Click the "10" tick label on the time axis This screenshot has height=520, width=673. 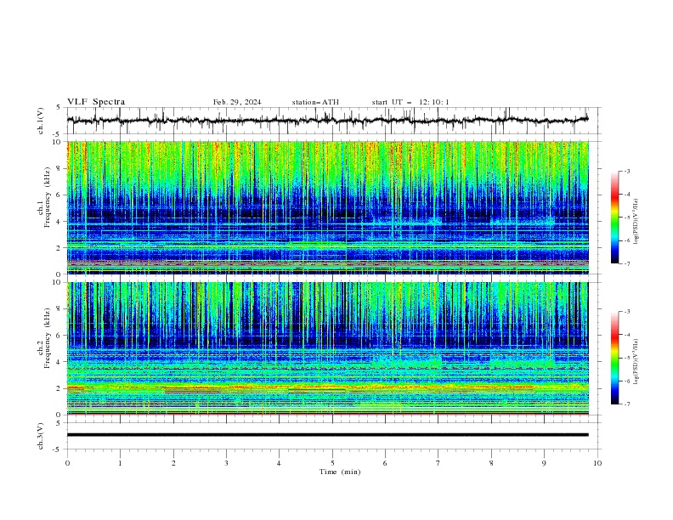click(597, 463)
